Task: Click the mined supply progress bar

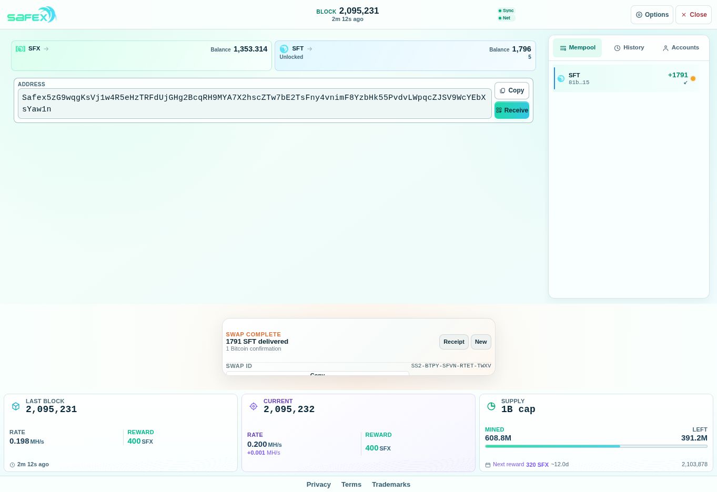Action: (596, 446)
